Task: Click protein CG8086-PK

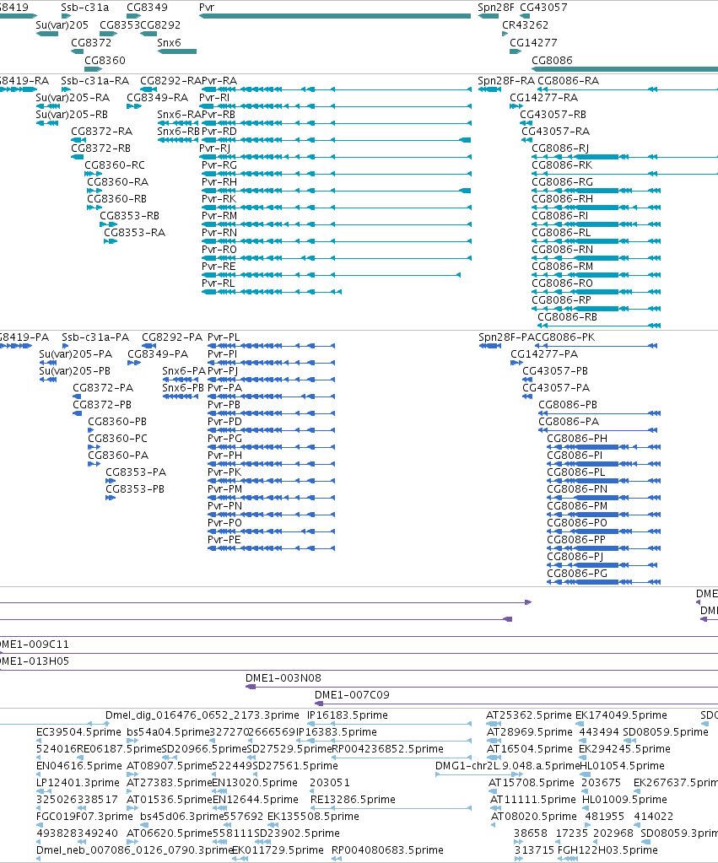Action: [x=597, y=346]
